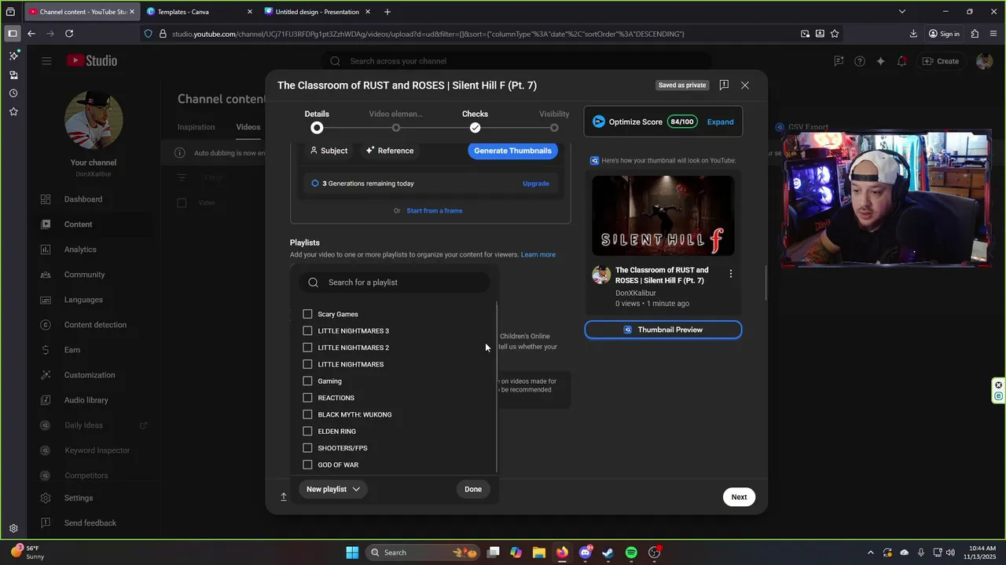Reload the page with refresh icon

[69, 34]
